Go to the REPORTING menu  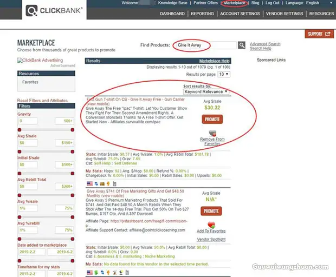pos(202,14)
